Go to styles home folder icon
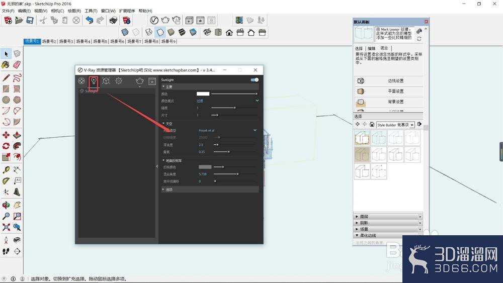The height and width of the screenshot is (283, 503). click(372, 124)
